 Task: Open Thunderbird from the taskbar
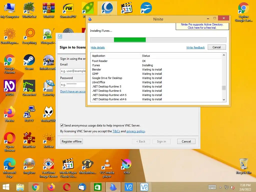pos(82,187)
